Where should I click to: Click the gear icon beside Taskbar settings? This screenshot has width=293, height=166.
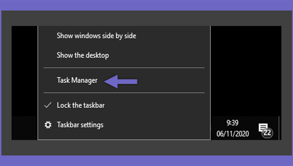48,125
